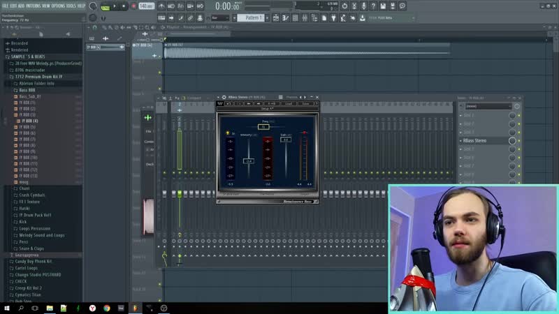Viewport: 559px width, 314px height.
Task: Adjust the Intensity slider in RBass
Action: [248, 160]
